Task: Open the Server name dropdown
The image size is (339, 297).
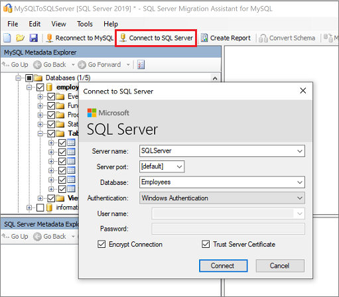Action: click(300, 151)
